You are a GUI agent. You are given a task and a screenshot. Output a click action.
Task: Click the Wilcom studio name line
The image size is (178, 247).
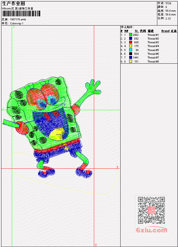(18, 9)
